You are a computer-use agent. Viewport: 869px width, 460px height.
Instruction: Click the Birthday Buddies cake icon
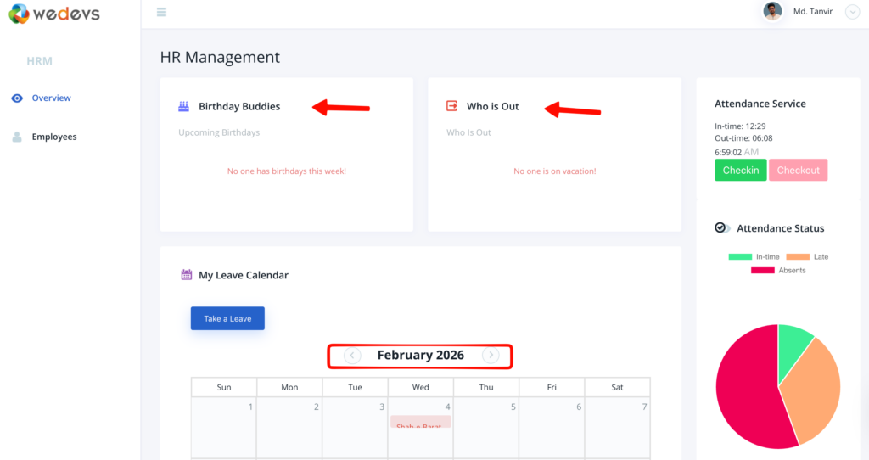pyautogui.click(x=184, y=106)
